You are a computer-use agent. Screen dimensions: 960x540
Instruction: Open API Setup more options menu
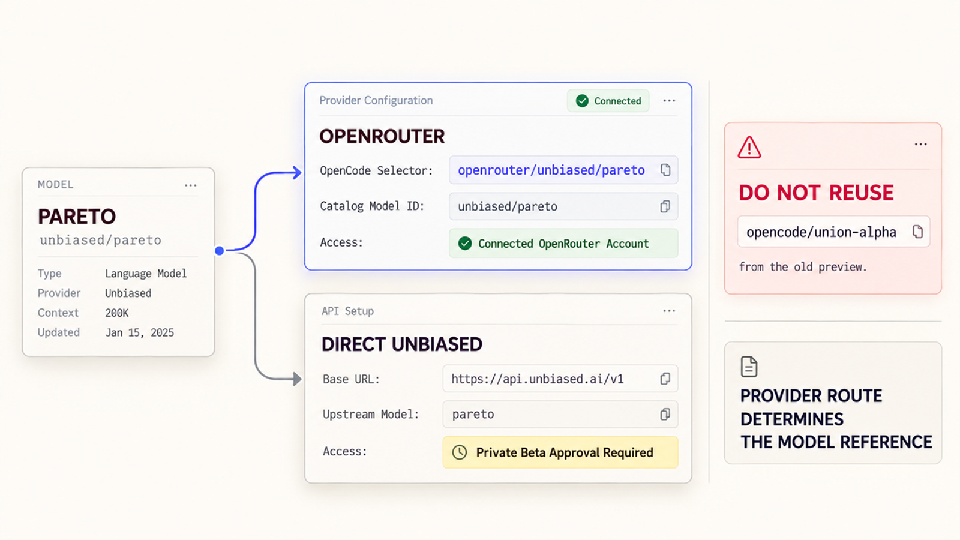pos(670,311)
